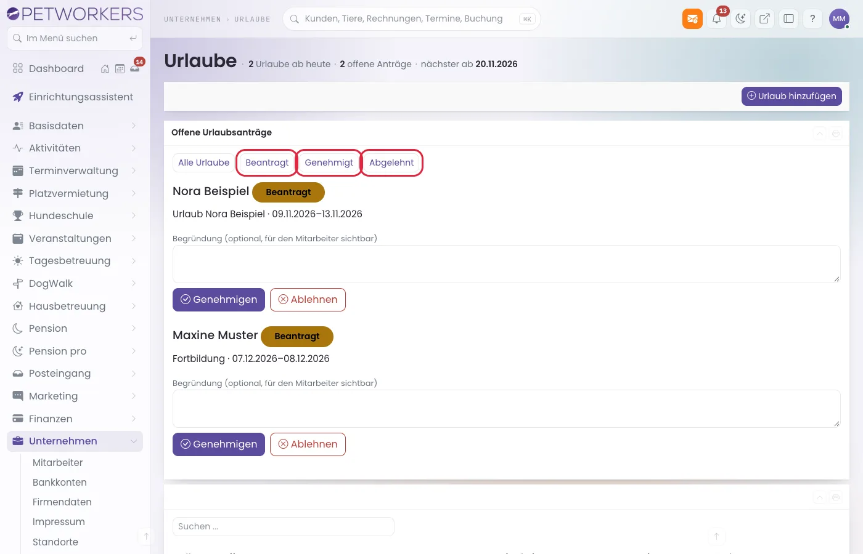Click the home icon beside Dashboard
This screenshot has width=863, height=554.
point(105,69)
